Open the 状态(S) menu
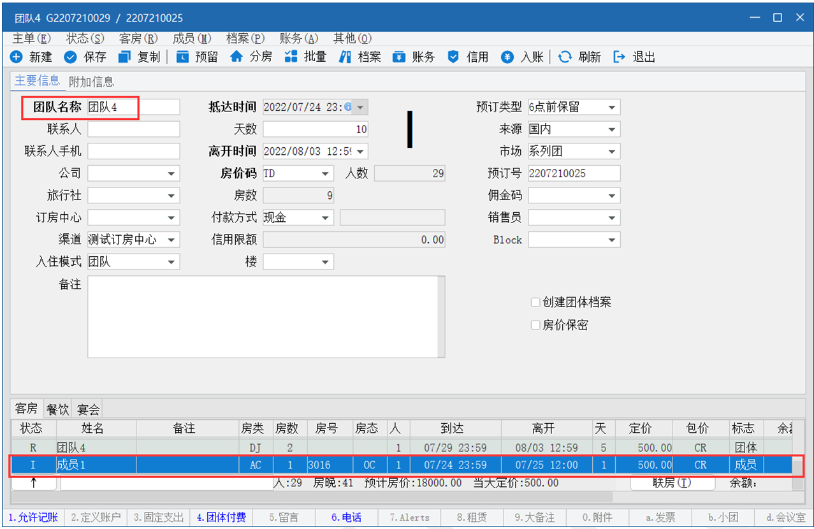The width and height of the screenshot is (814, 529). 85,38
